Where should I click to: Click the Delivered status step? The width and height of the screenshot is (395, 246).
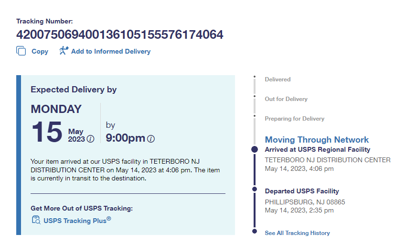(x=278, y=79)
